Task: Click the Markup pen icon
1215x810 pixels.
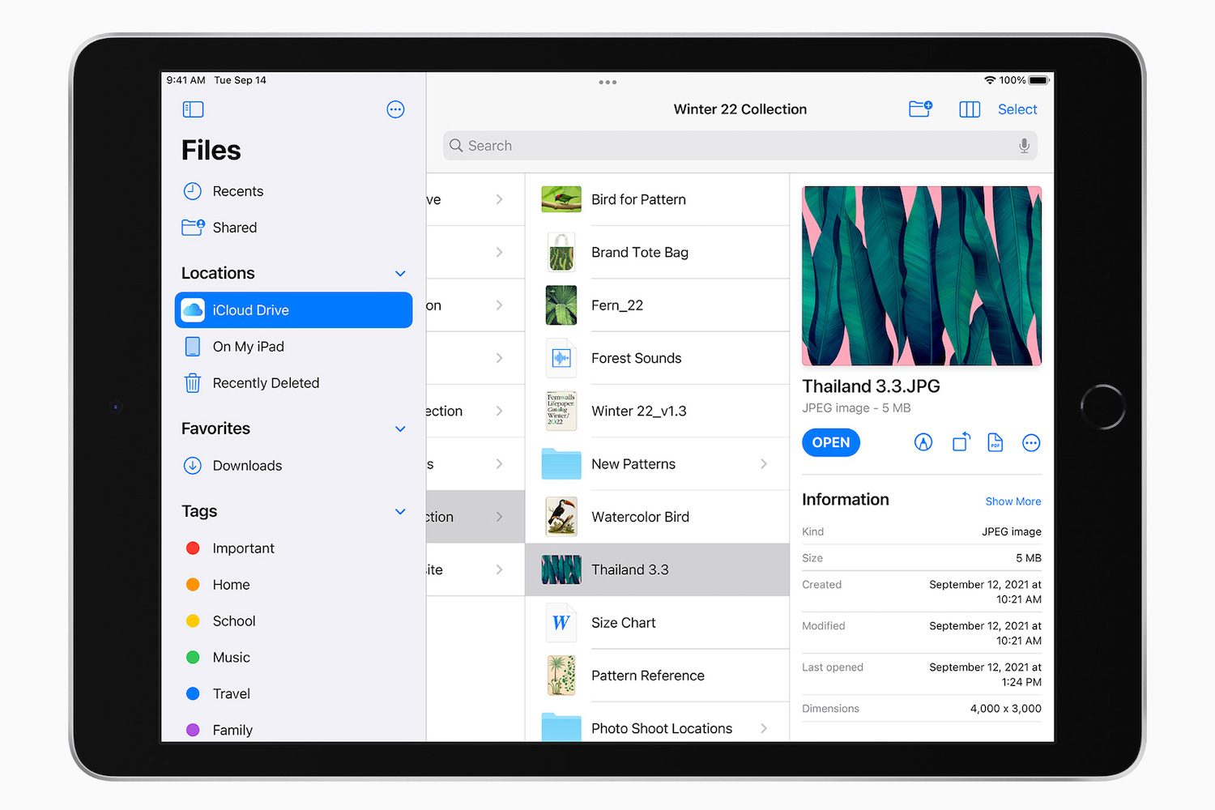Action: click(x=923, y=442)
